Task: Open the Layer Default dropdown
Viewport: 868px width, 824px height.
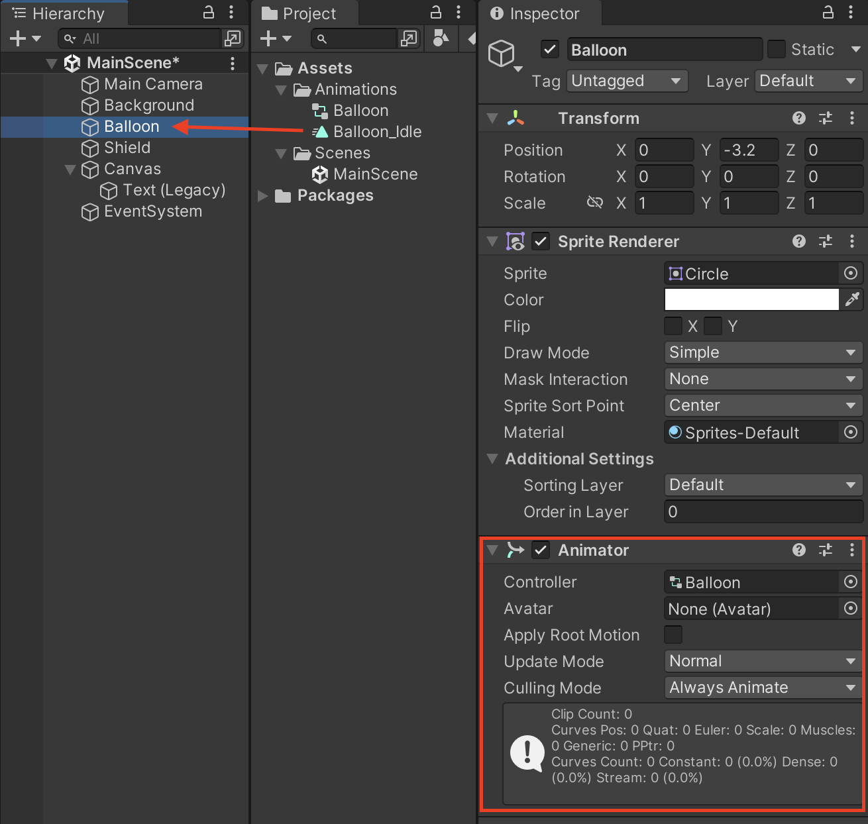Action: coord(809,81)
